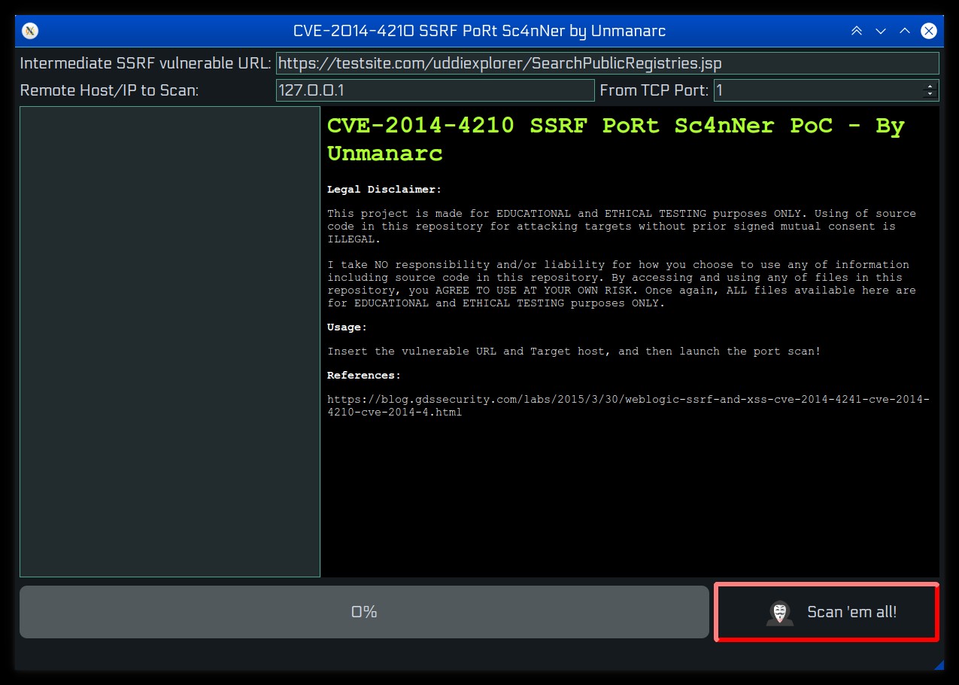The image size is (959, 685).
Task: Click the double-chevron keep-above title button
Action: (857, 31)
